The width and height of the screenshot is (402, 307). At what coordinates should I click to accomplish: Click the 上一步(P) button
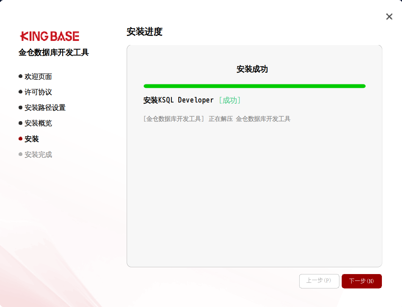tap(319, 281)
